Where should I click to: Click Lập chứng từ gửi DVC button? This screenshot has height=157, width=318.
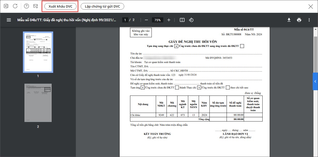point(102,6)
